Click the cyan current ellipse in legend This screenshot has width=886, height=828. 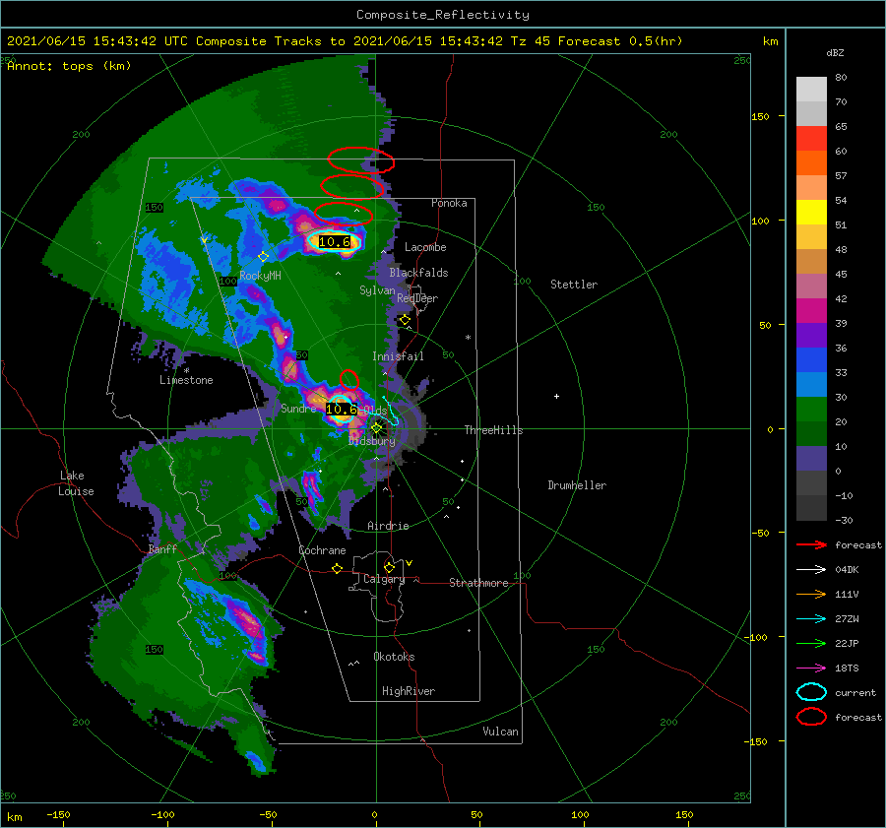[x=811, y=692]
